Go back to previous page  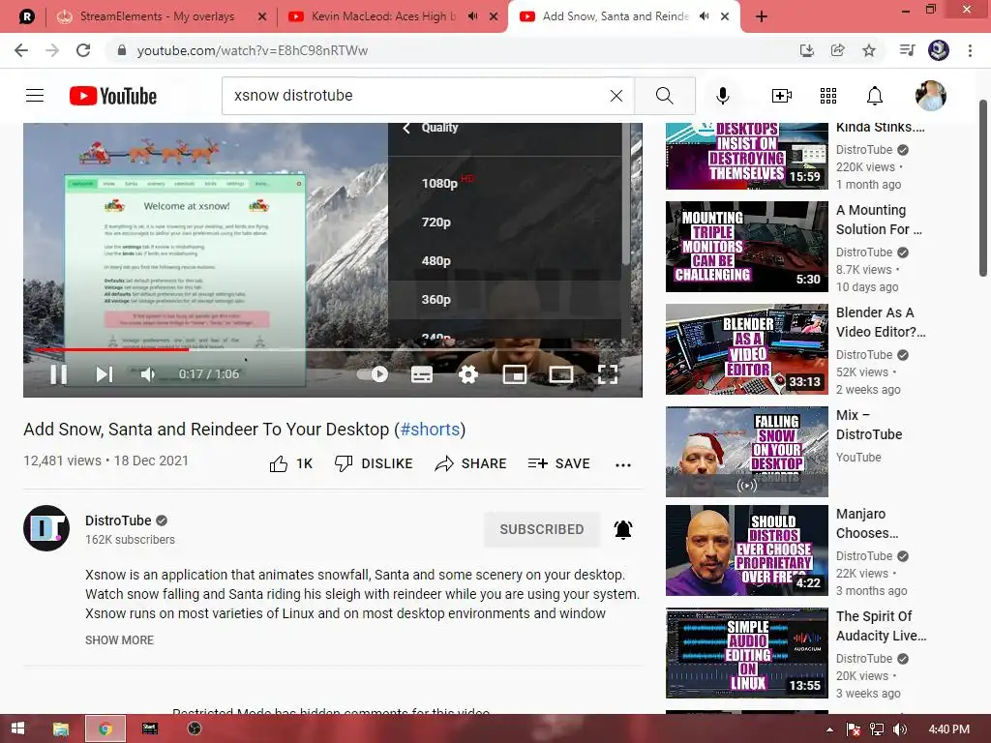[21, 50]
